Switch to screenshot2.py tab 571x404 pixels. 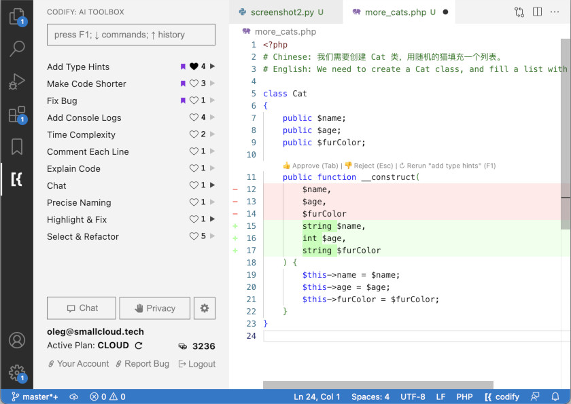[x=286, y=12]
